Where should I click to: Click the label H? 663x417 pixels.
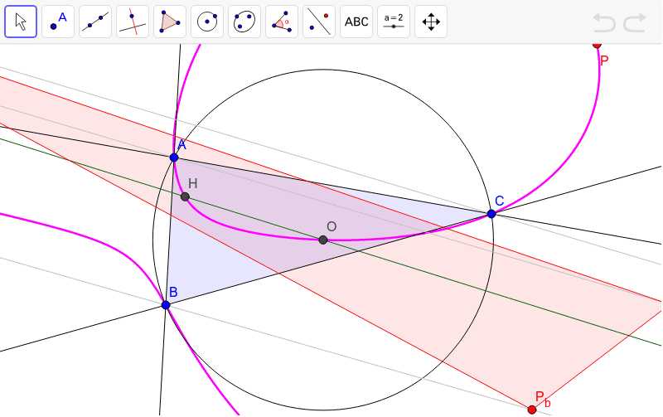pyautogui.click(x=193, y=183)
